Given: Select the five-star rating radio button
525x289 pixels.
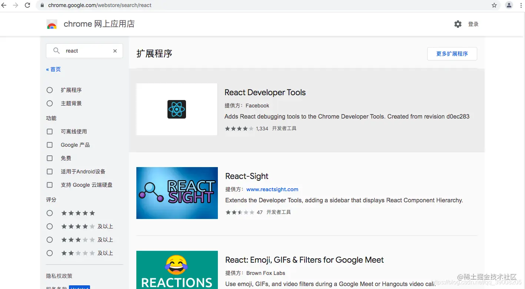Looking at the screenshot, I should [x=50, y=213].
